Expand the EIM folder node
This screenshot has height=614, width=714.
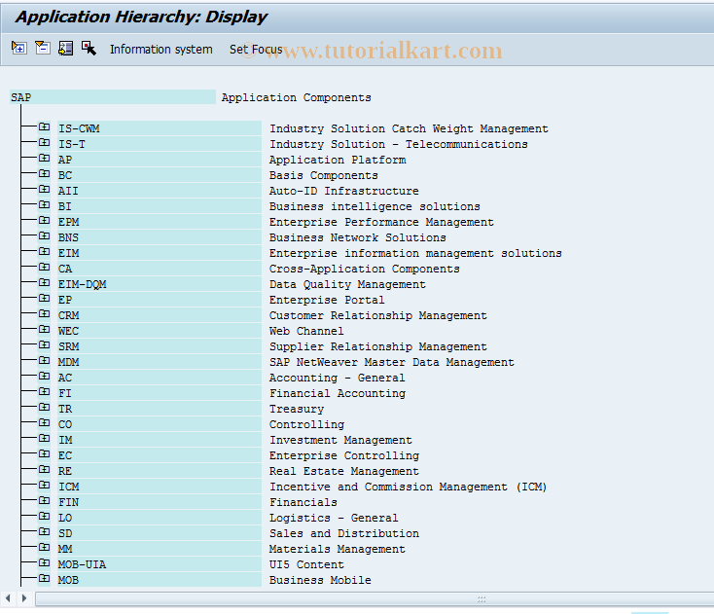pos(44,251)
